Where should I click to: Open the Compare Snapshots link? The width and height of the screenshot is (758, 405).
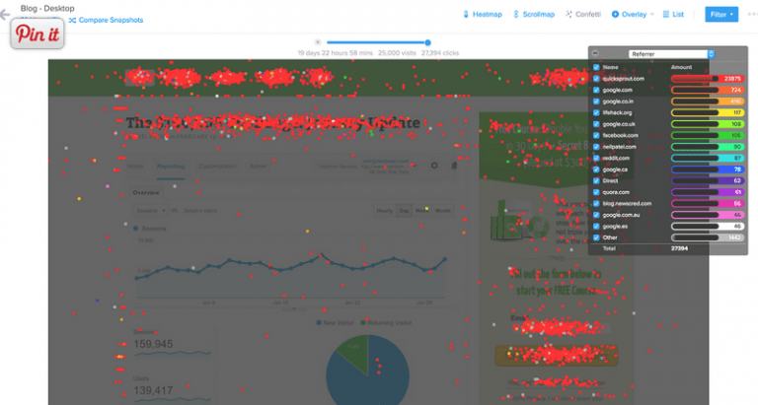(x=110, y=20)
